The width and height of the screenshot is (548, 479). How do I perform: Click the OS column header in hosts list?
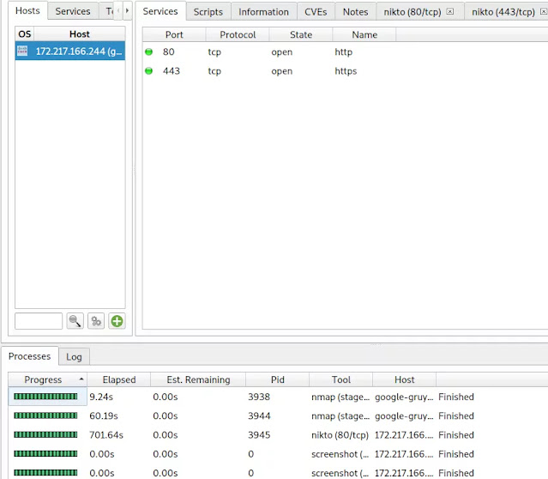point(25,34)
